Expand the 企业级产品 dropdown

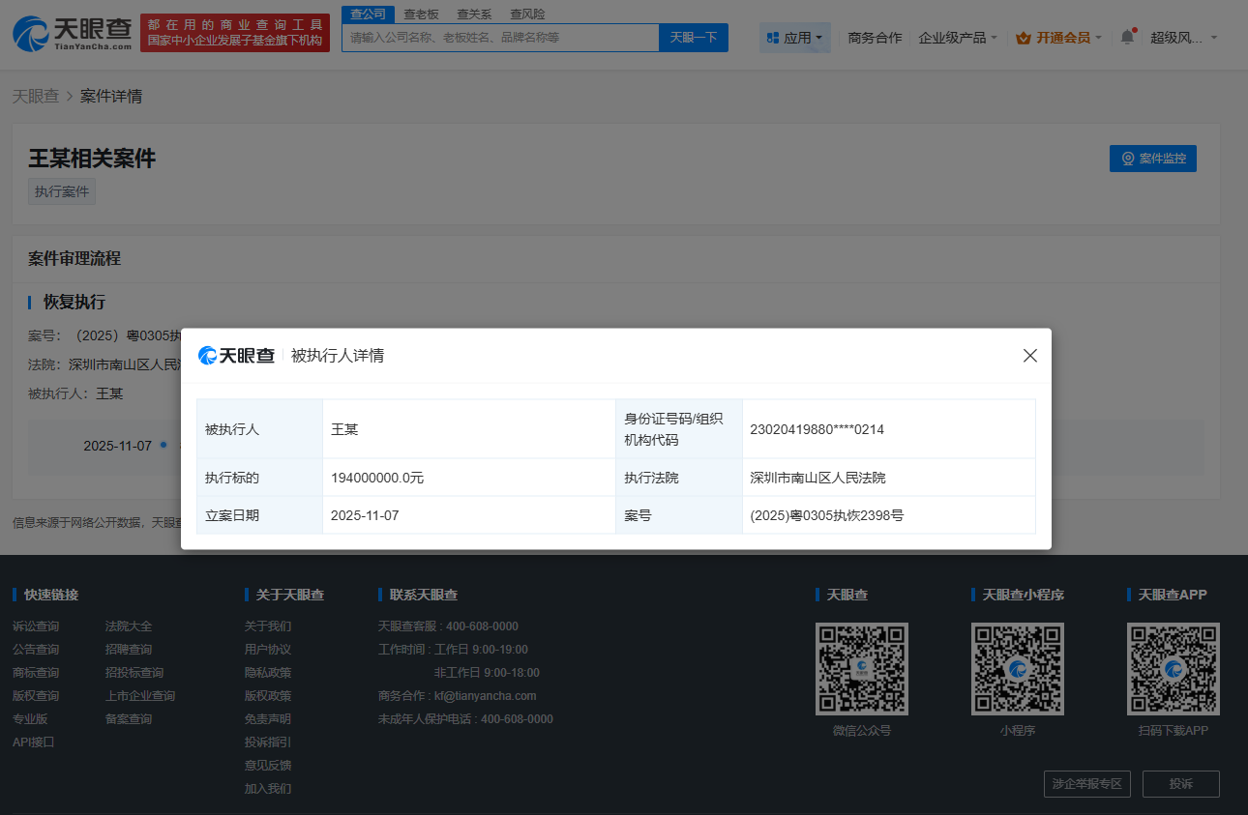click(x=958, y=38)
